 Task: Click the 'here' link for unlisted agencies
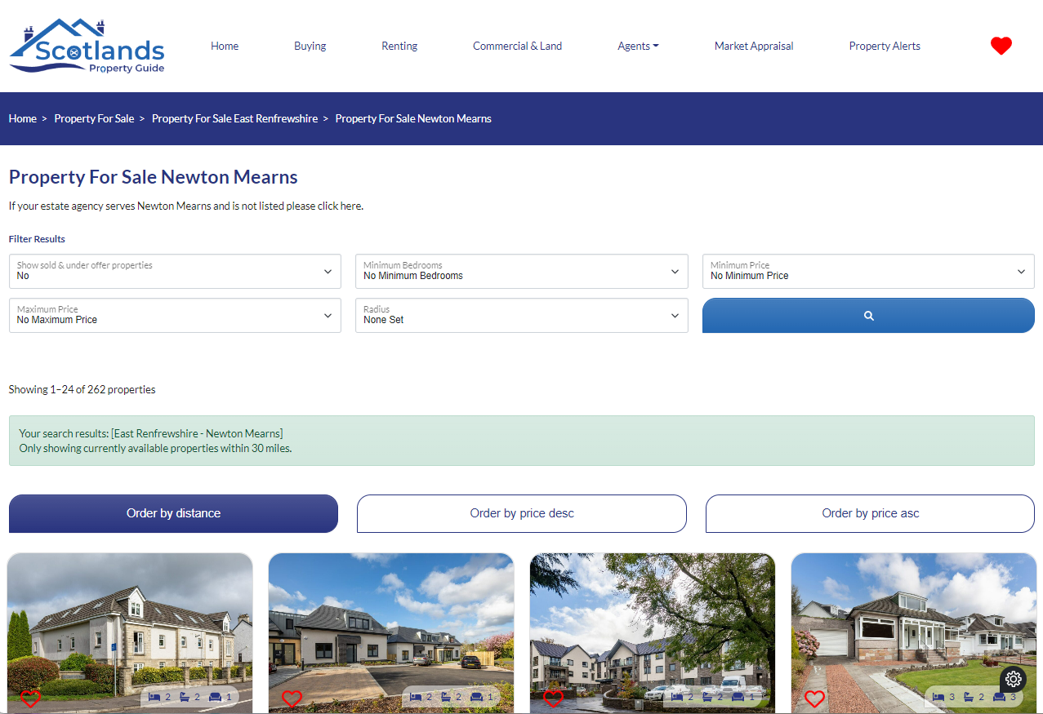[350, 206]
